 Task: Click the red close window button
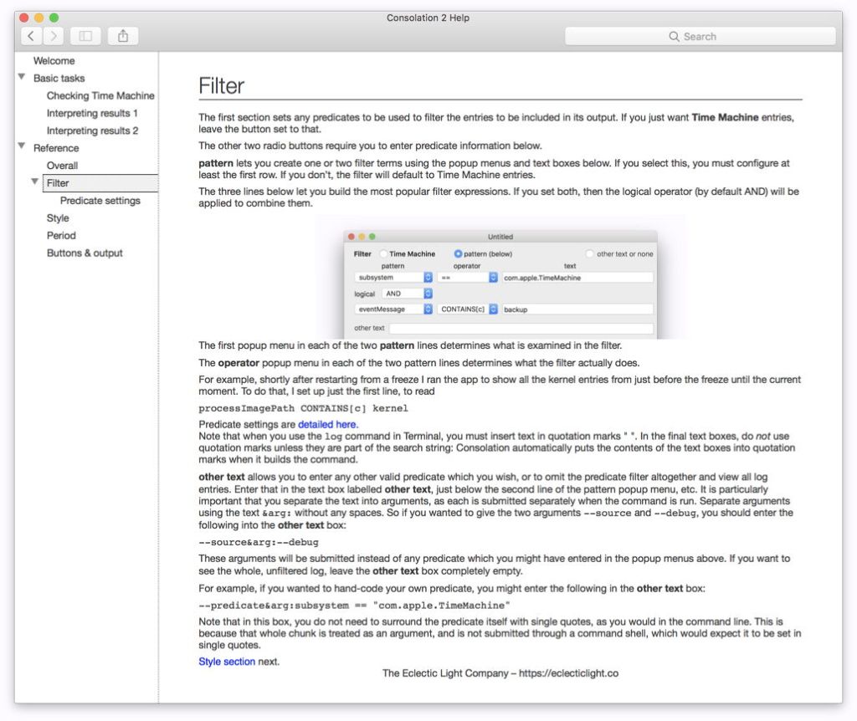pyautogui.click(x=23, y=18)
